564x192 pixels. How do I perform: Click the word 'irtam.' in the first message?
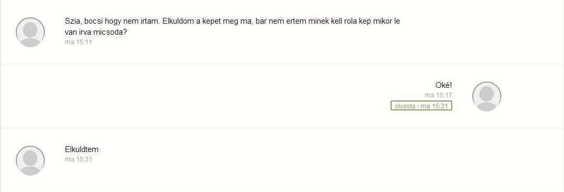point(150,21)
